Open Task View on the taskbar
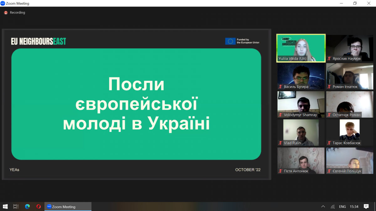376x211 pixels. (16, 207)
